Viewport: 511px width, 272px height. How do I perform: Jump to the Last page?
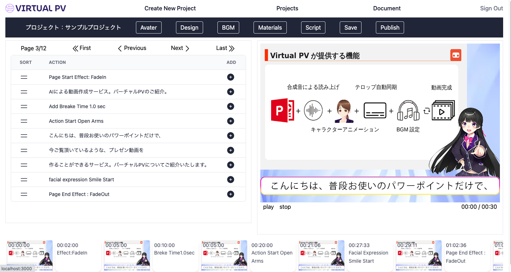point(225,48)
